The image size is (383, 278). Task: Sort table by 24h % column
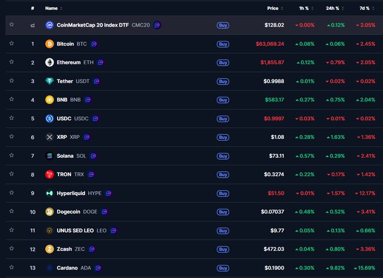click(335, 8)
